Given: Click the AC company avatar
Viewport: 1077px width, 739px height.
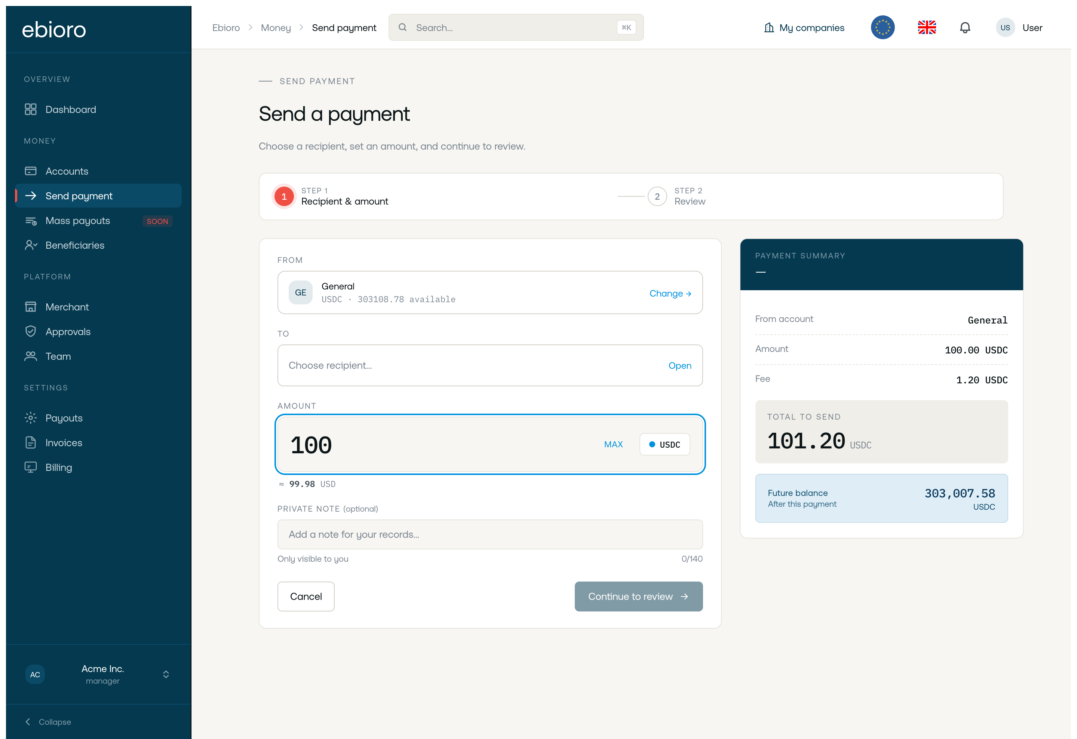Looking at the screenshot, I should [35, 674].
